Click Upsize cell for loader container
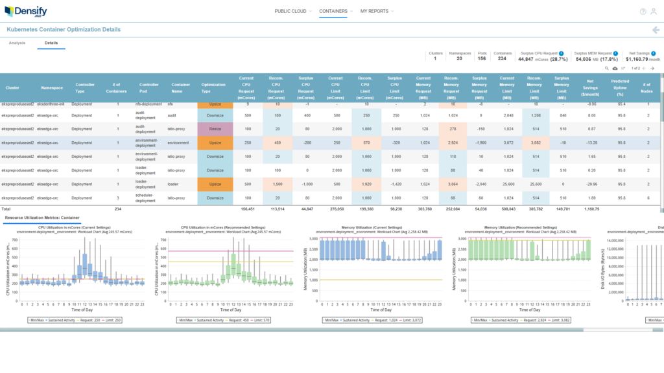 (x=215, y=185)
